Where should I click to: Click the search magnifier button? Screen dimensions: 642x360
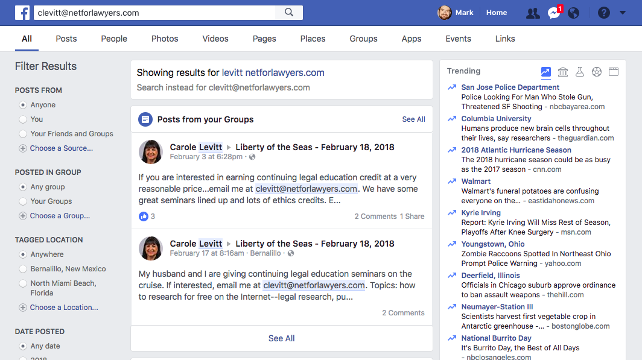(289, 13)
